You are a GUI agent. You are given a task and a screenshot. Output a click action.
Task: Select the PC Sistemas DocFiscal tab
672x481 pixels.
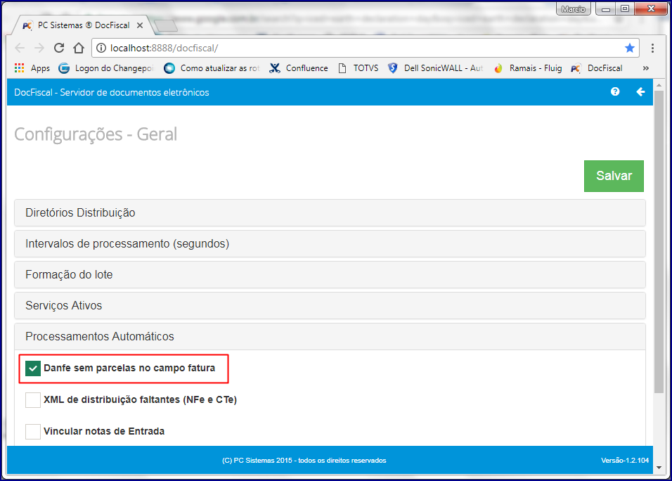pos(84,25)
